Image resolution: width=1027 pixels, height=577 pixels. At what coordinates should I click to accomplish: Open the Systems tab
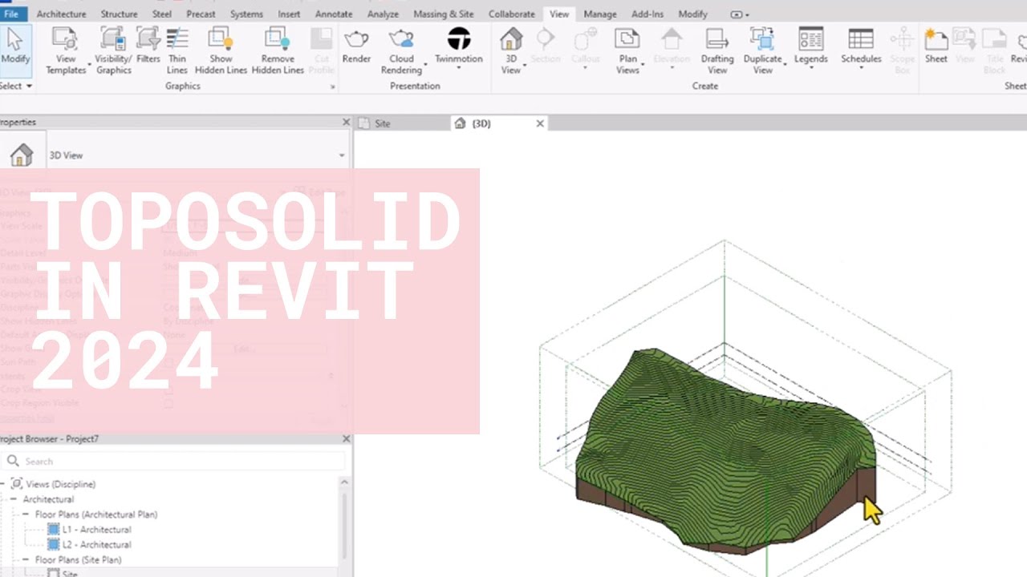coord(246,14)
